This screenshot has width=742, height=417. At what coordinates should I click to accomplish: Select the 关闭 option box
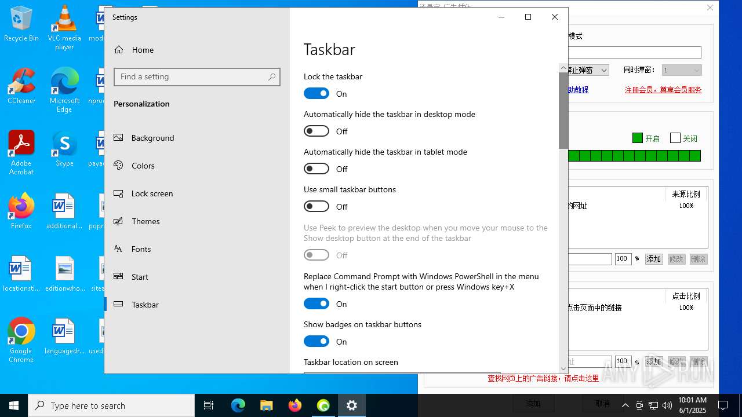point(675,138)
